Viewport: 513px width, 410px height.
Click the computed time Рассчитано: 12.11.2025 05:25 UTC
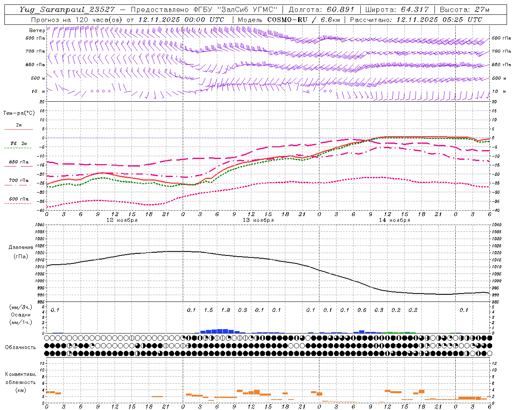416,20
